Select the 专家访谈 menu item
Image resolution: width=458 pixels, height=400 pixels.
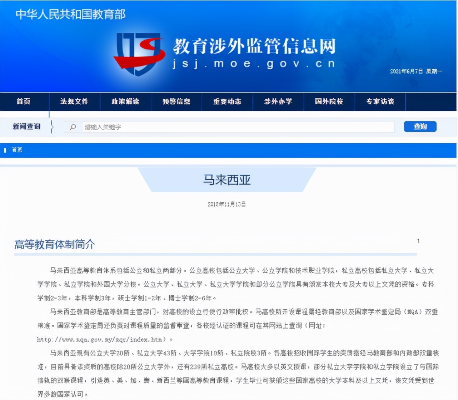(x=380, y=101)
